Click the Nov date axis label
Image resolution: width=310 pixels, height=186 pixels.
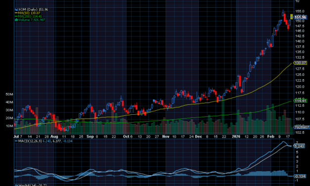pos(166,137)
